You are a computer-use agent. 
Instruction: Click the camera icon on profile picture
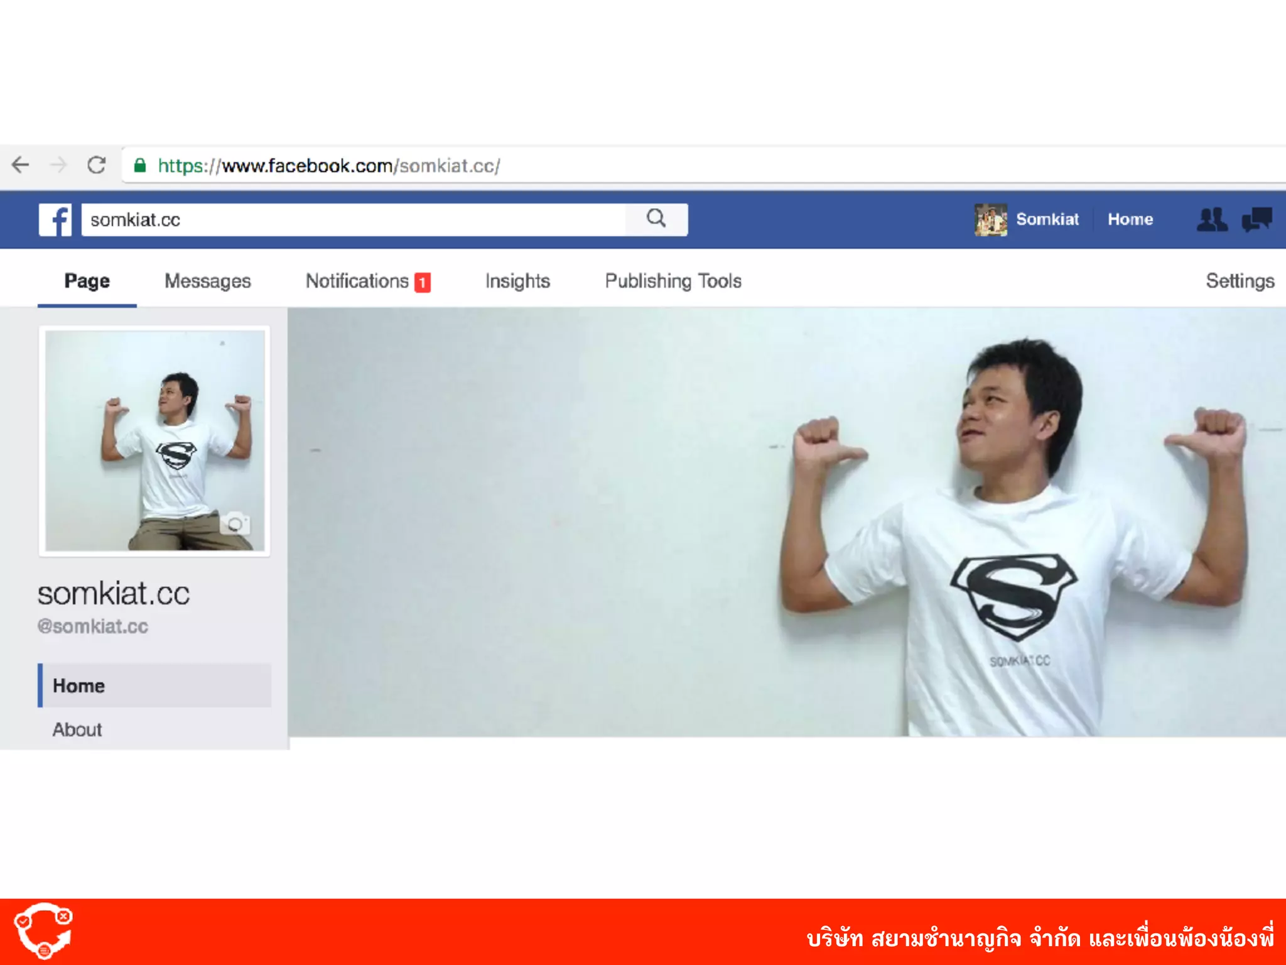tap(235, 523)
